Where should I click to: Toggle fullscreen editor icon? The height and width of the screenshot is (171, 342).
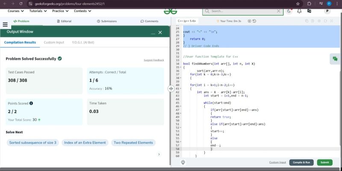tap(332, 21)
